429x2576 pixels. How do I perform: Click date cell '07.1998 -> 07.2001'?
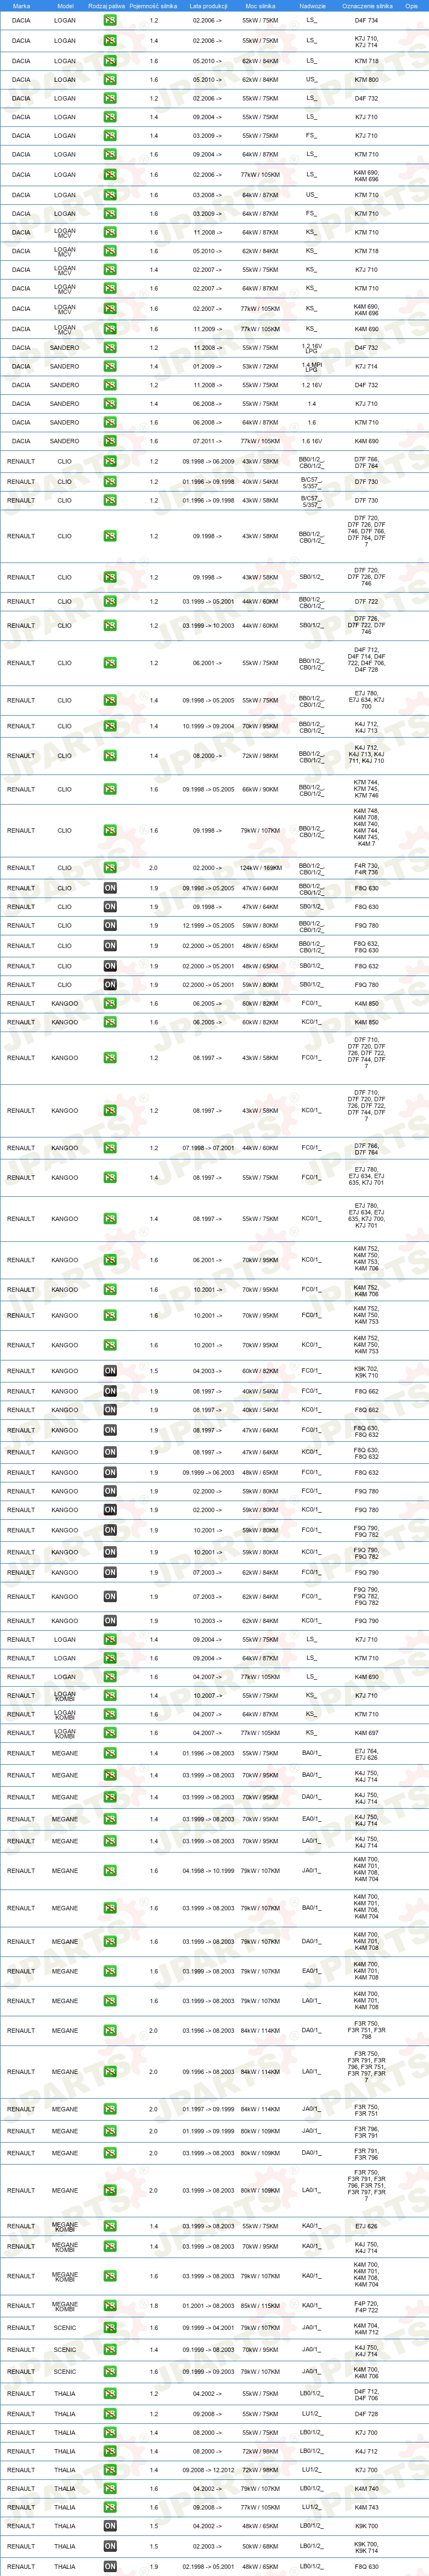[x=208, y=1148]
